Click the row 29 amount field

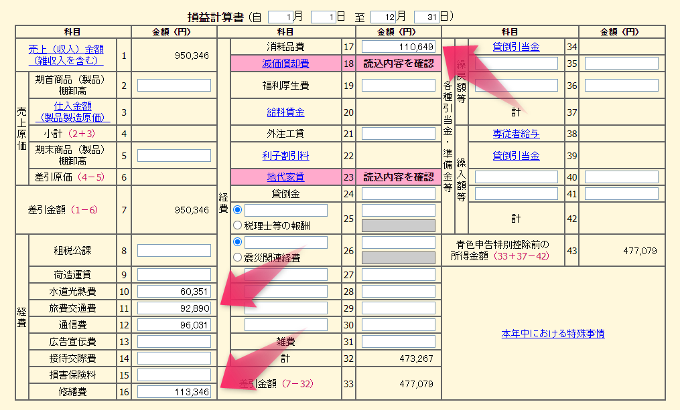pyautogui.click(x=399, y=308)
